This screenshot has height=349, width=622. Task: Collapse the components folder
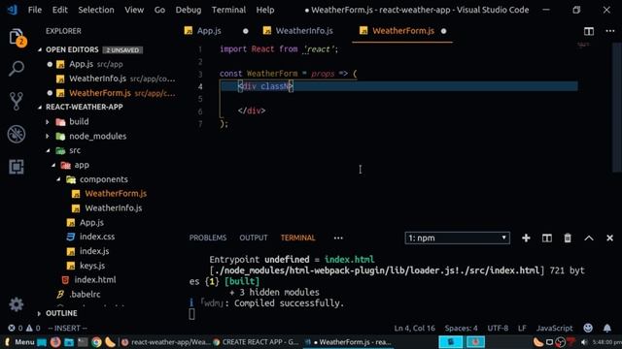(x=104, y=179)
